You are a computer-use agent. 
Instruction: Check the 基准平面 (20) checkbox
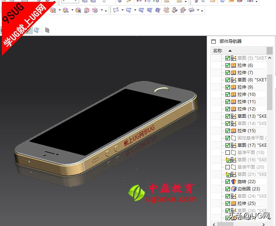228,167
